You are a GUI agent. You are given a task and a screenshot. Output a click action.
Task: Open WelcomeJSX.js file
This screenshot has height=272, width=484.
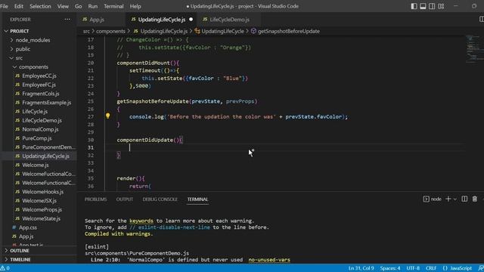tap(39, 201)
